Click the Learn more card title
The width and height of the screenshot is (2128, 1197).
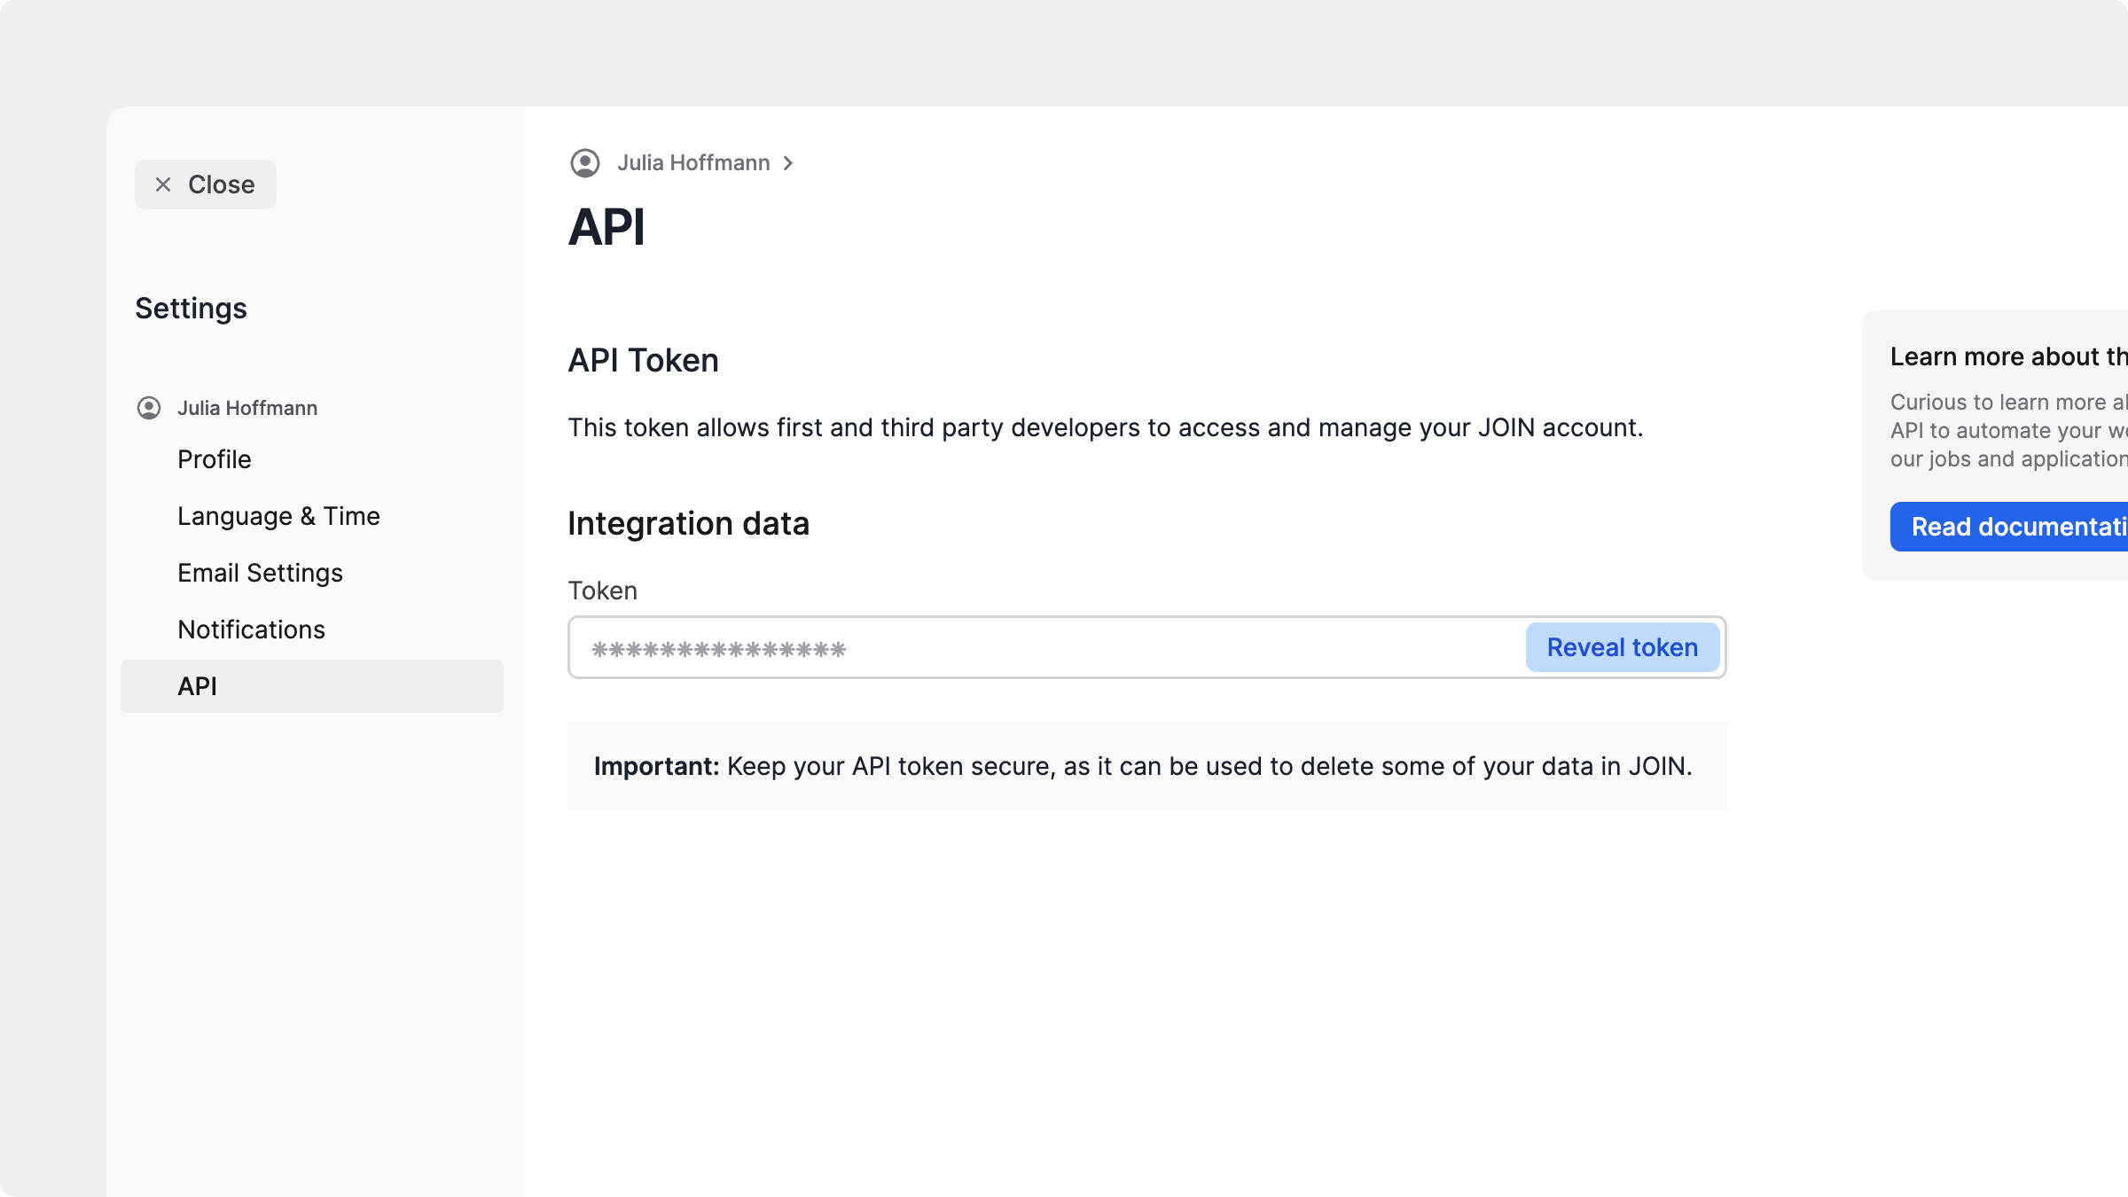(x=2008, y=356)
